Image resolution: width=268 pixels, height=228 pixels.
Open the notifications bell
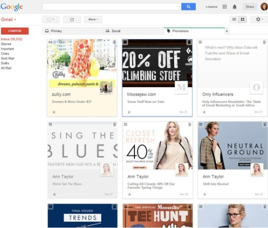(235, 7)
